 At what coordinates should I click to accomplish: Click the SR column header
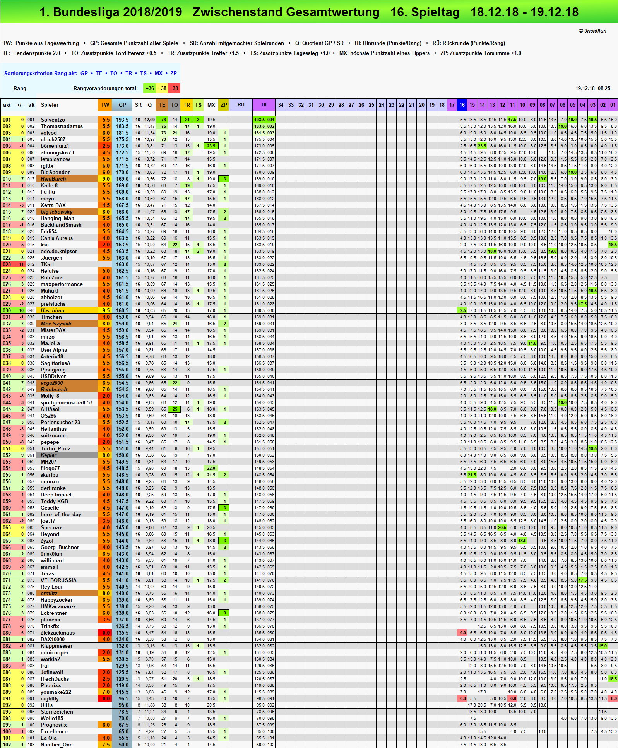click(138, 105)
